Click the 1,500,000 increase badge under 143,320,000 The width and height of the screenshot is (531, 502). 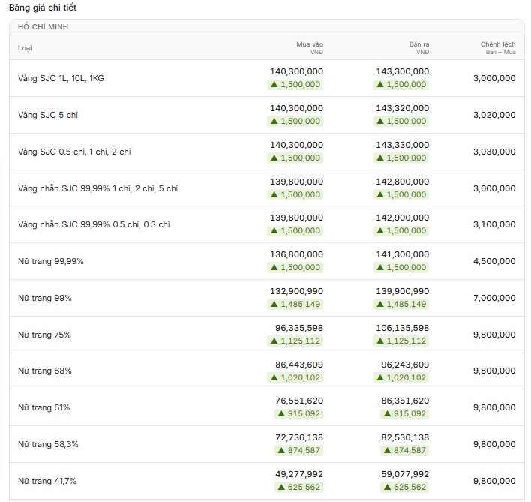tap(401, 121)
